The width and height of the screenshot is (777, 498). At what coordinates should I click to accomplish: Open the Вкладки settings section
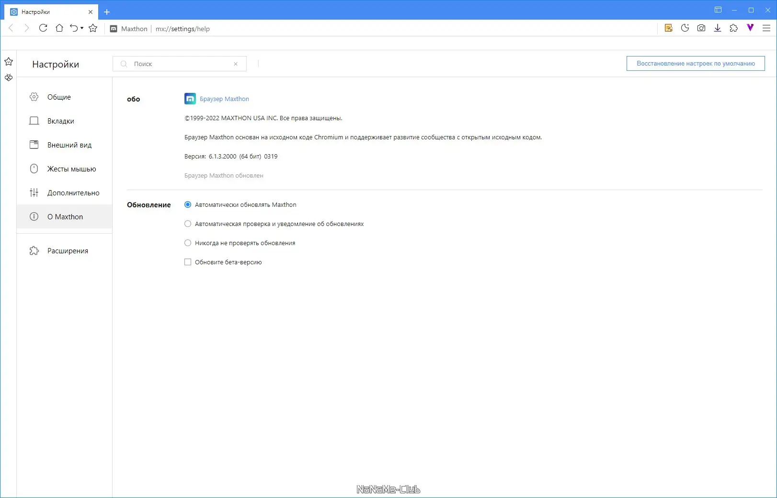tap(64, 121)
